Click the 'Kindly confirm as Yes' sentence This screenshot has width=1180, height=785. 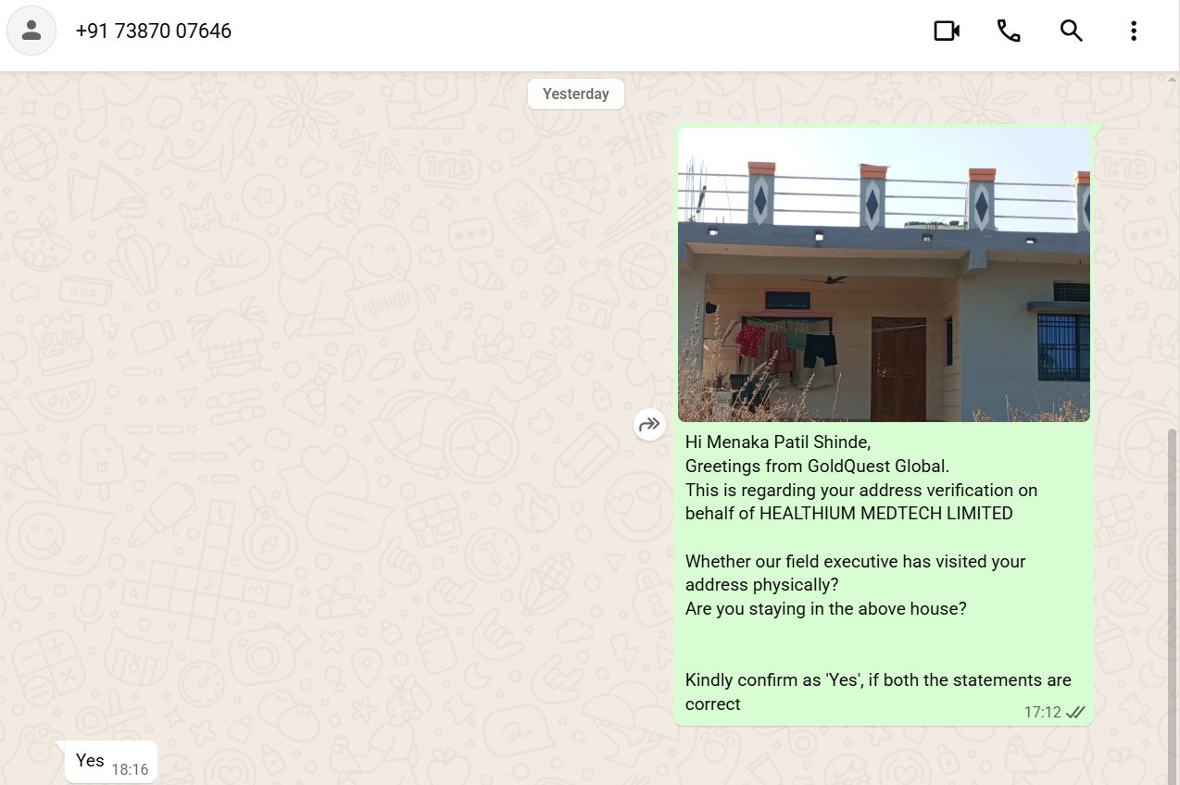coord(878,692)
